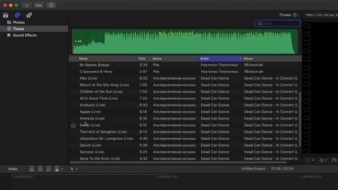Select the Agape (Live) track

[90, 111]
